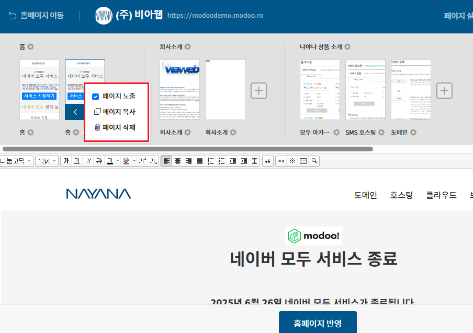Viewport: 473px width, 333px height.
Task: Click the 홈페이지 반영 button
Action: [x=318, y=322]
